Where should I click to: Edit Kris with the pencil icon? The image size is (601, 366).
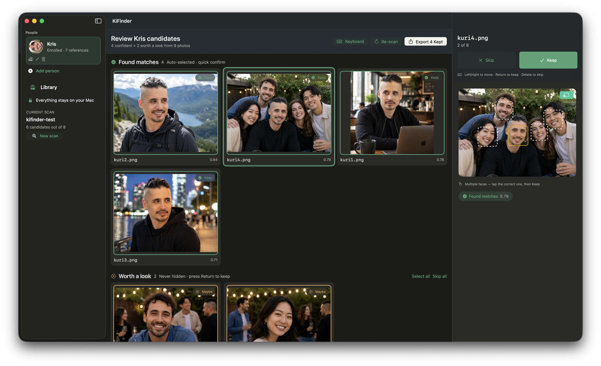[37, 59]
